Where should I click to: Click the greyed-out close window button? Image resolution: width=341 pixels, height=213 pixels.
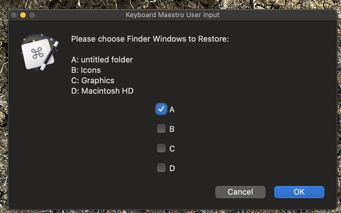point(14,15)
